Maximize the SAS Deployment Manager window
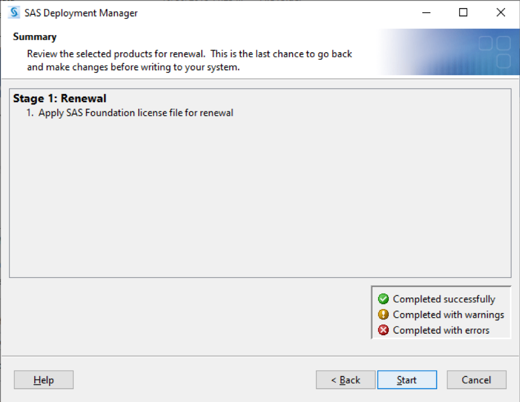The width and height of the screenshot is (520, 402). [x=463, y=13]
